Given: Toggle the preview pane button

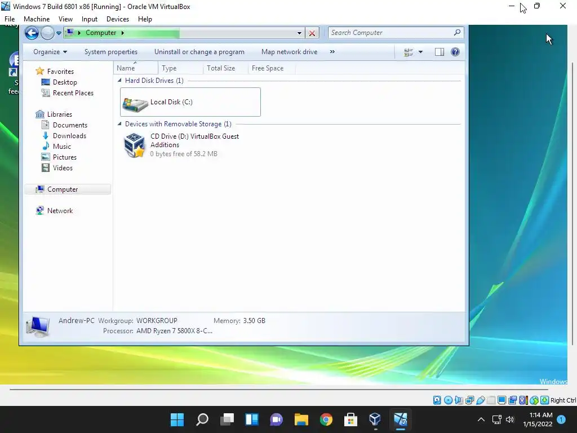Looking at the screenshot, I should pos(440,52).
